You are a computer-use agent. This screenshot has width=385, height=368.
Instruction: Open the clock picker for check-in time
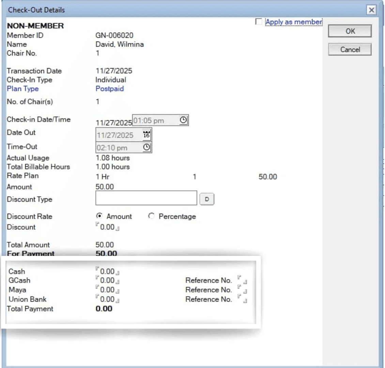183,120
